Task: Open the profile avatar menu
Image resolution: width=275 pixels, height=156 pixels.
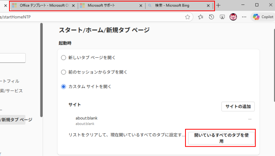Action: pos(233,17)
